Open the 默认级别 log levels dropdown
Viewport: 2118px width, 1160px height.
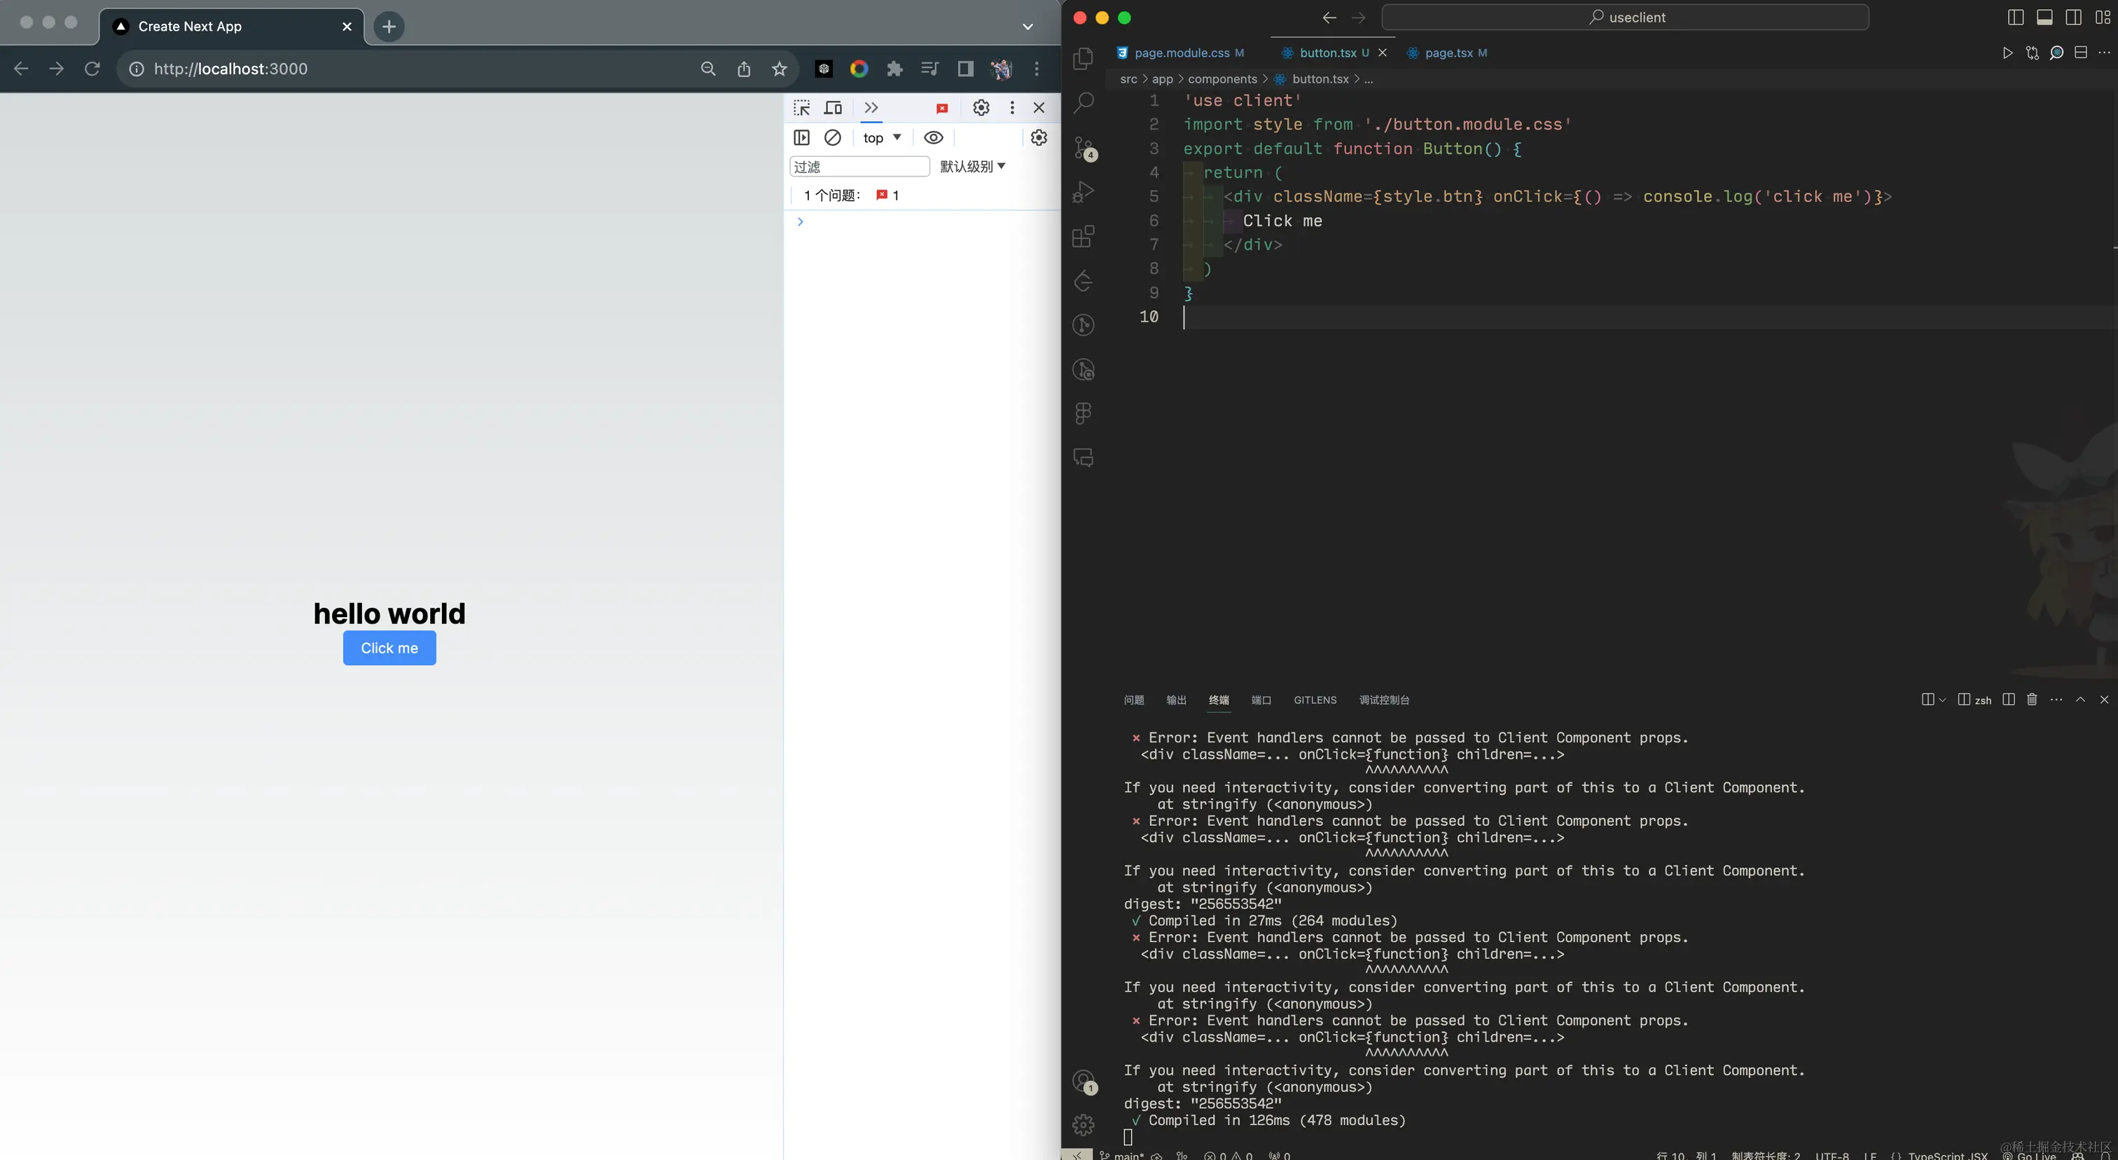973,166
